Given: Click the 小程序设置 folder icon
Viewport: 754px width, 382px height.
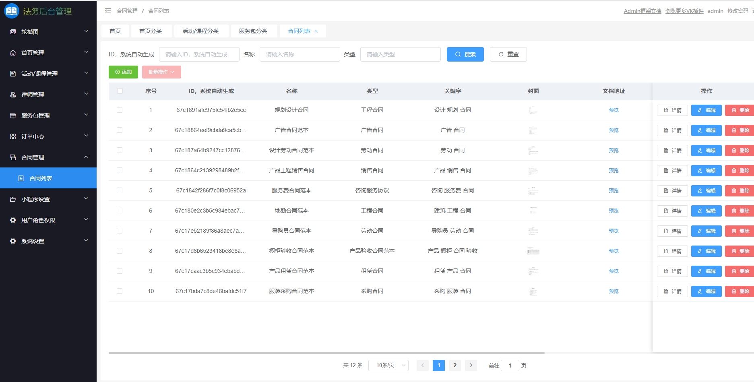Looking at the screenshot, I should 13,199.
